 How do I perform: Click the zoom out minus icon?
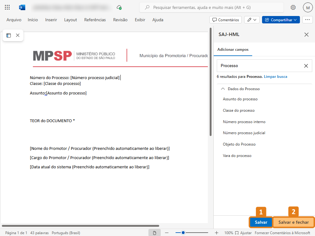[166, 233]
